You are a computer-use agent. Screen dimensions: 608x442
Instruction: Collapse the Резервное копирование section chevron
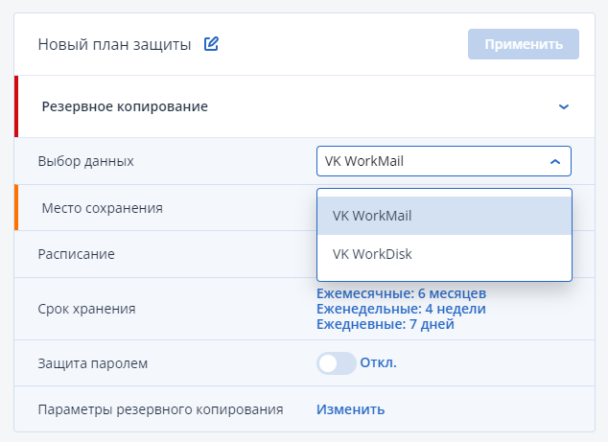563,106
